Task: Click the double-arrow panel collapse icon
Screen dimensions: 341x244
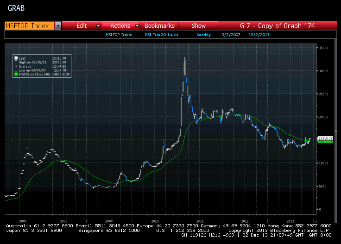Action: pos(336,131)
